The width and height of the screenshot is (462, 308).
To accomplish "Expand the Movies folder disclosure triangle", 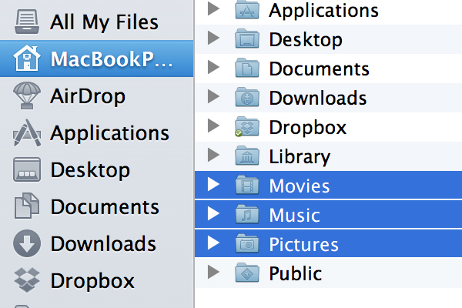I will tap(213, 185).
